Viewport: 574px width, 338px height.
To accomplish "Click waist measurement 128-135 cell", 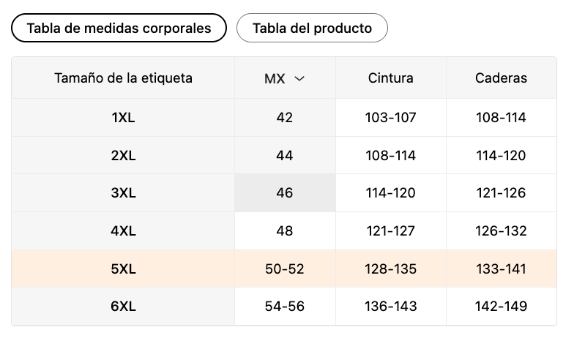I will 390,269.
